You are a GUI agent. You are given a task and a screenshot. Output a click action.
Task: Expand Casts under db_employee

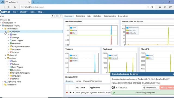pos(8,35)
